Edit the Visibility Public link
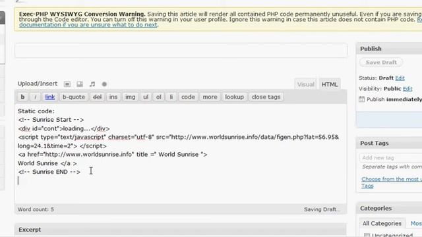This screenshot has width=422, height=237. 407,89
